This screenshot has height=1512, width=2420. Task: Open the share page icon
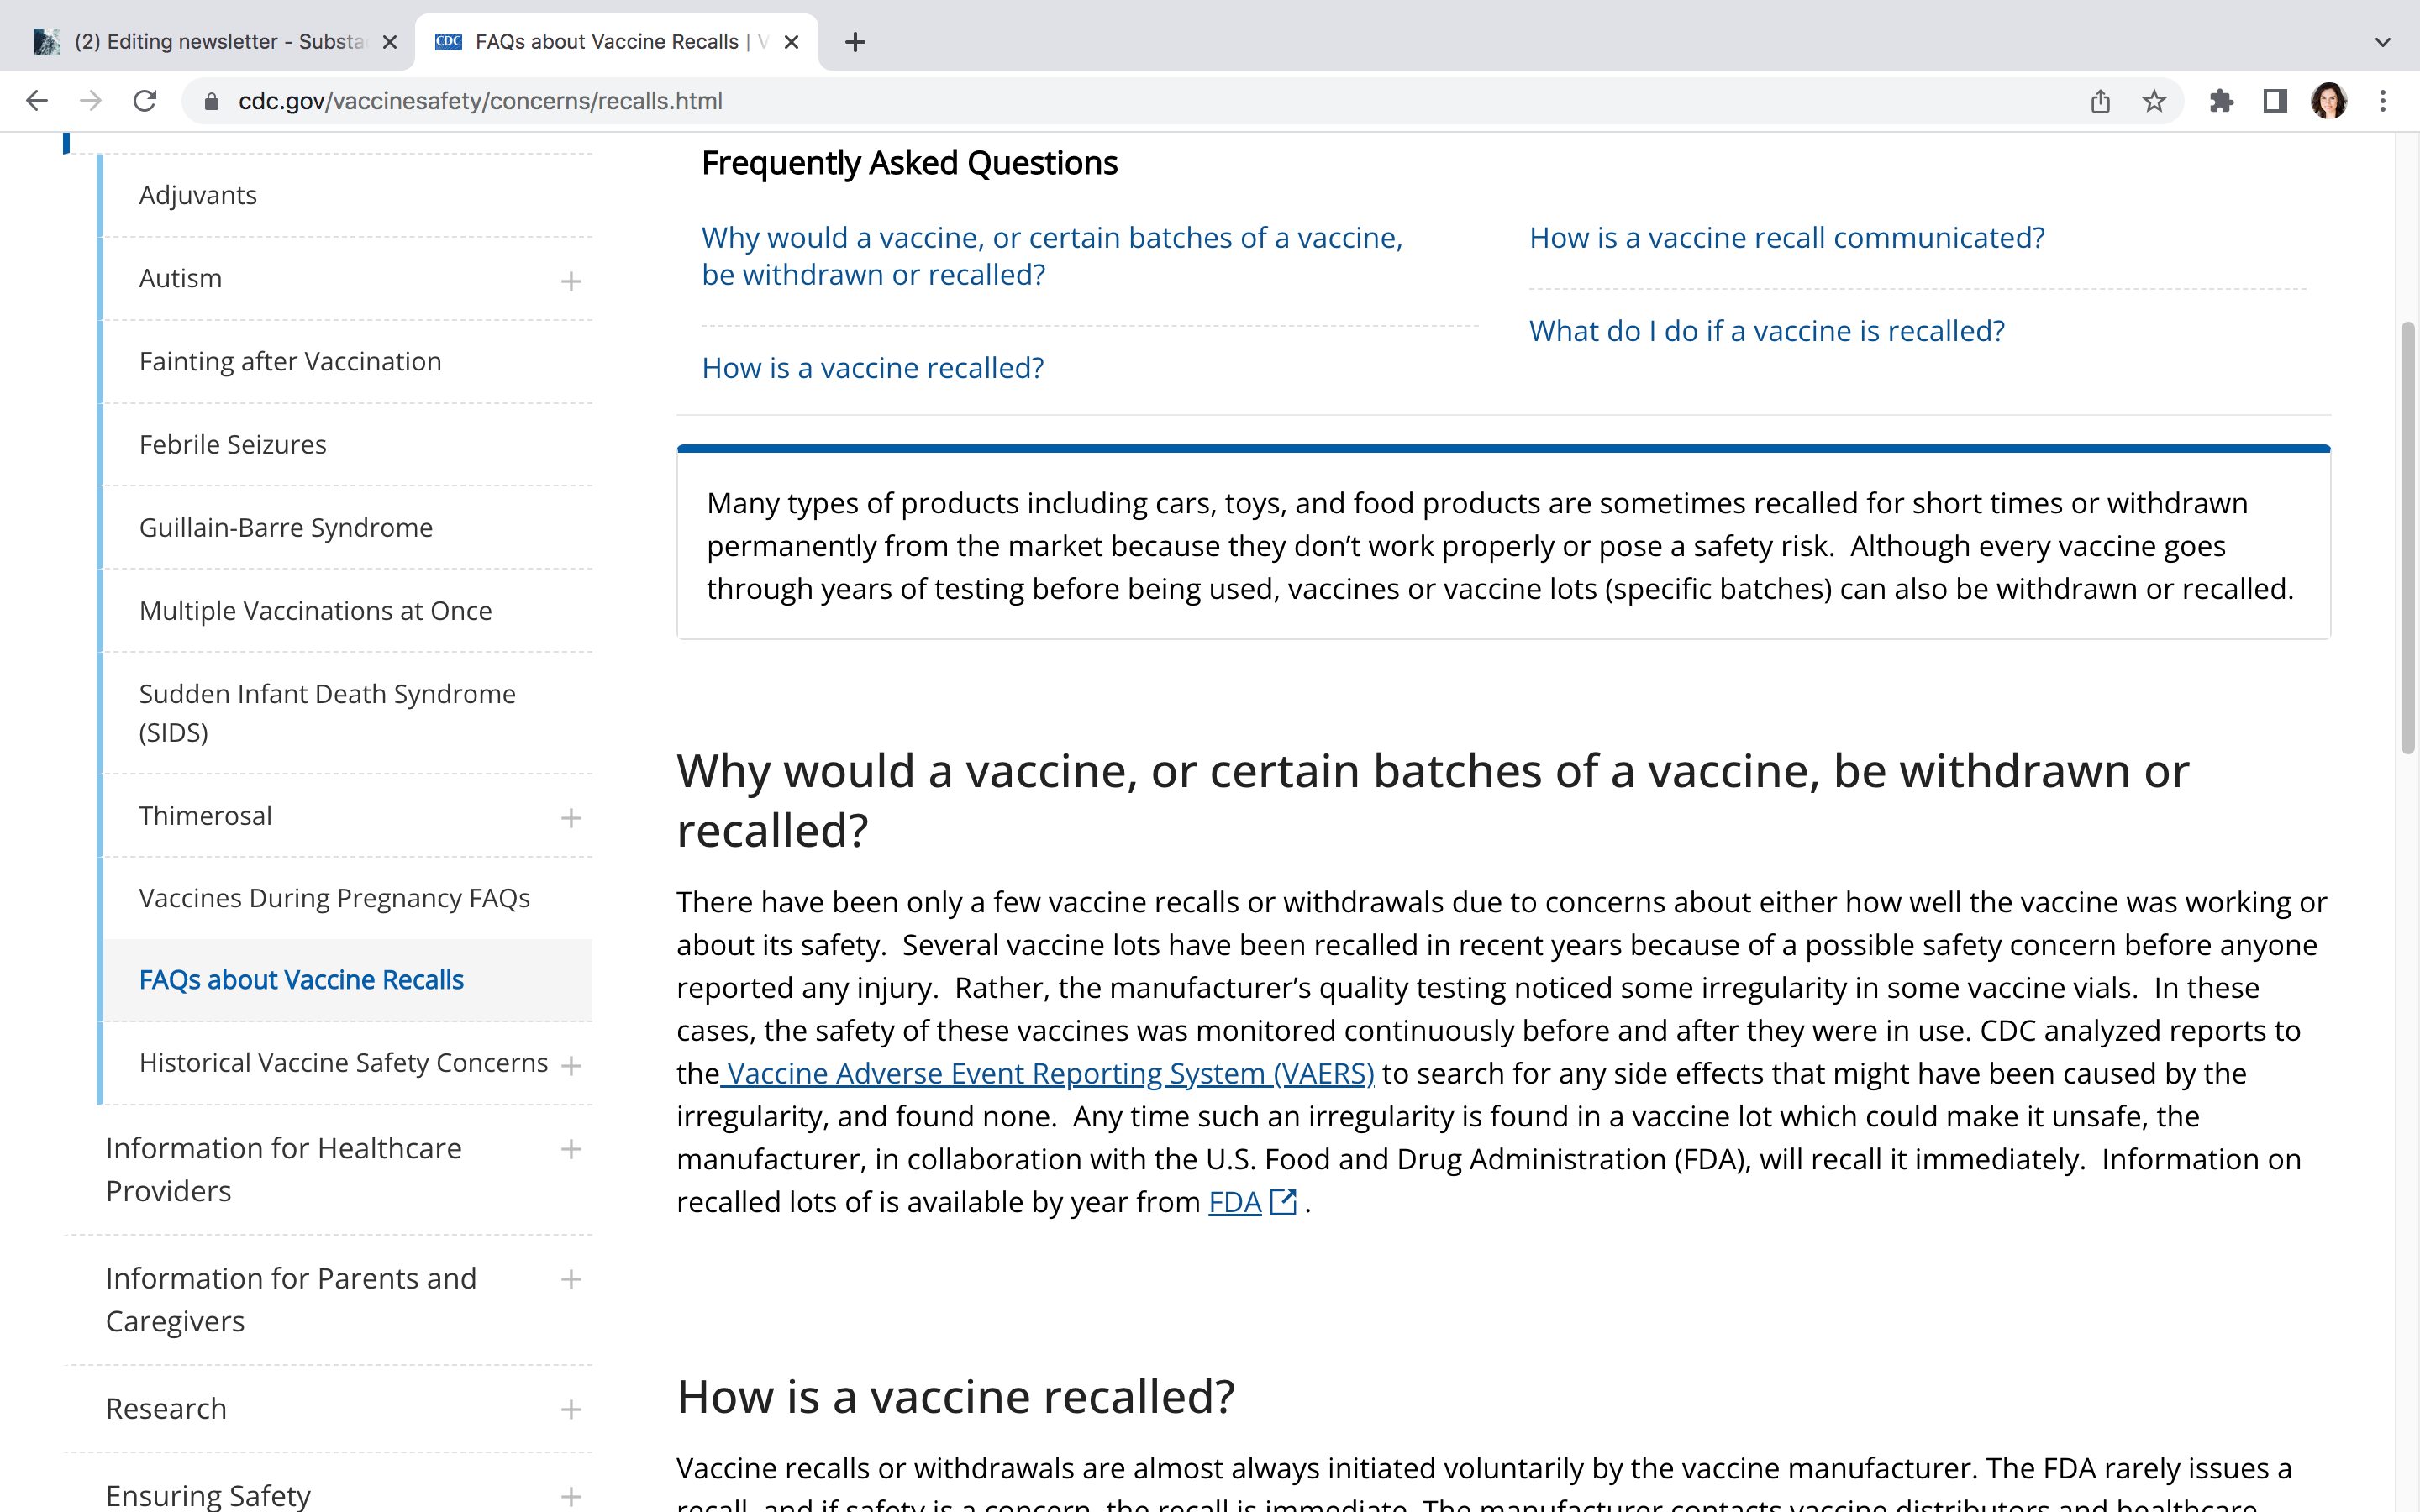coord(2100,101)
